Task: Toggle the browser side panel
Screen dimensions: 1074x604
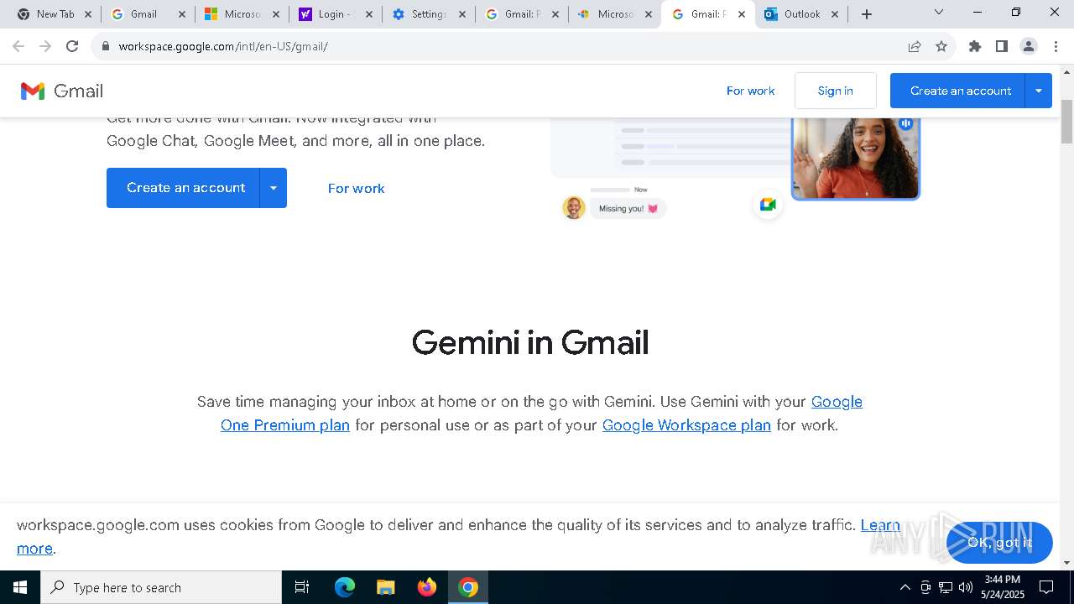Action: coord(1002,46)
